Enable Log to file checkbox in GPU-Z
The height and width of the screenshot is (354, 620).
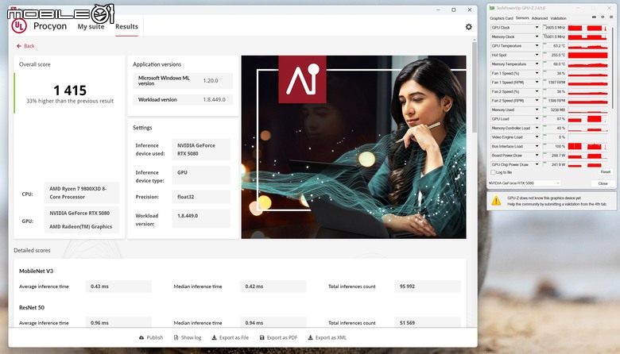[x=493, y=172]
